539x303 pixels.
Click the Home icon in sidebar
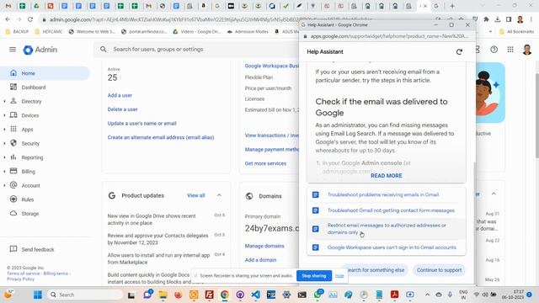pyautogui.click(x=13, y=73)
